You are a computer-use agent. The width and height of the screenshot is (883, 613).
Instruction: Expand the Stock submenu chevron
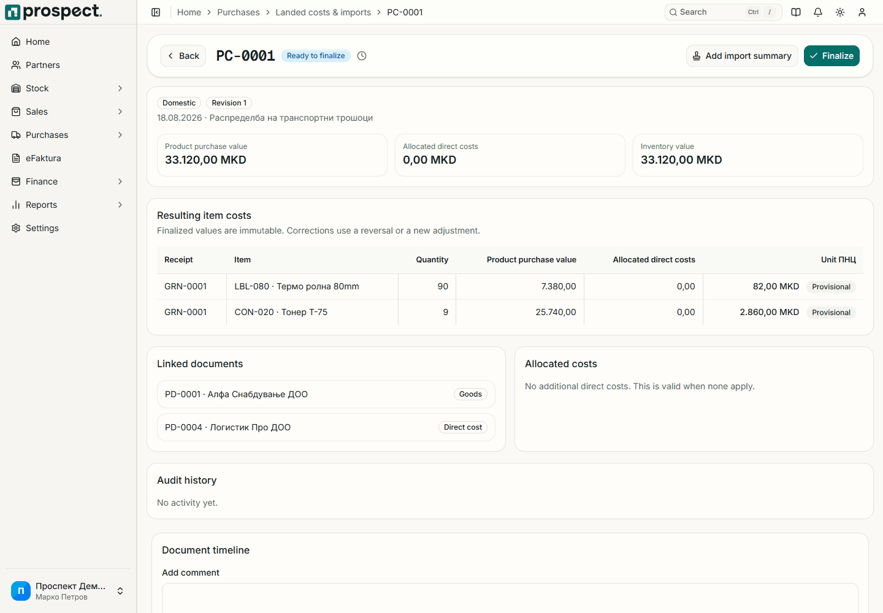coord(120,88)
